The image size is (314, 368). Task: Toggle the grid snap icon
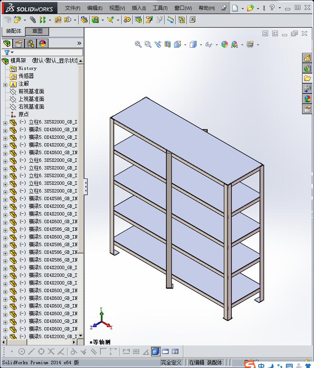pyautogui.click(x=136, y=351)
